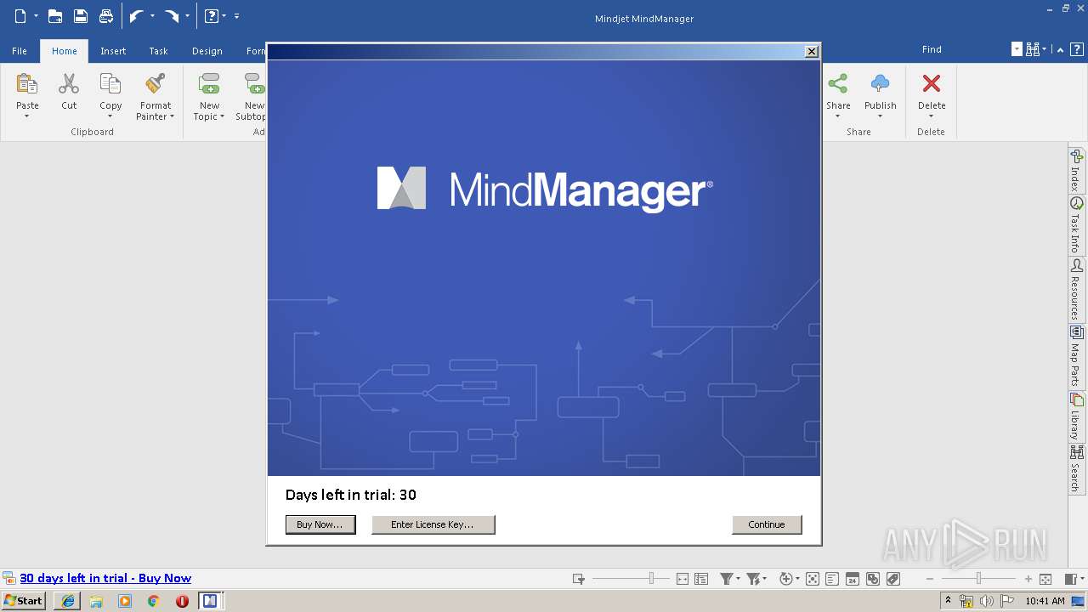The height and width of the screenshot is (612, 1088).
Task: Click the Enter License Key... button
Action: point(433,524)
